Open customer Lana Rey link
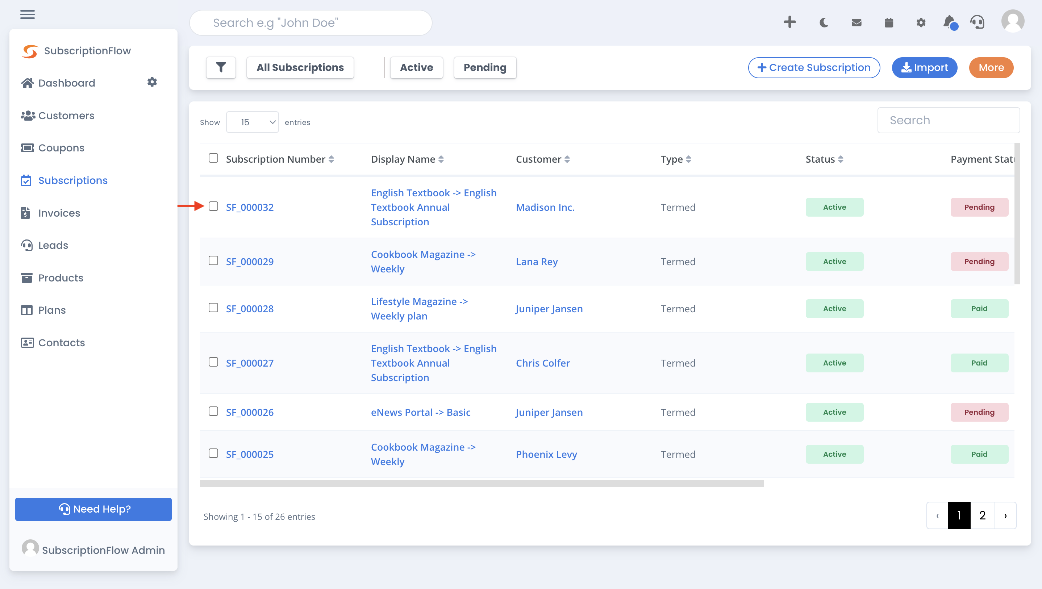The image size is (1042, 589). coord(537,261)
